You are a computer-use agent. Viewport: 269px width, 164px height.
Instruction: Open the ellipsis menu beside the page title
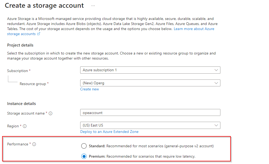point(93,6)
